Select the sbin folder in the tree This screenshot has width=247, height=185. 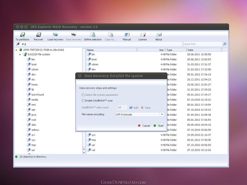pos(34,125)
